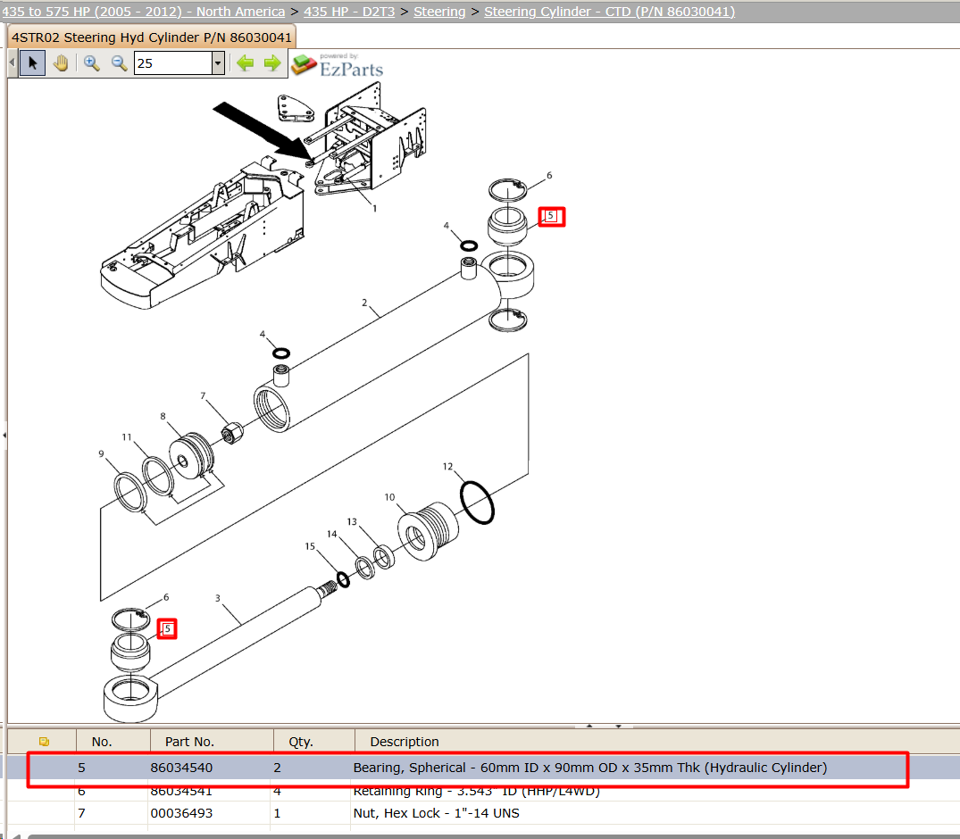Select the Nut, Hex Lock description cell
960x839 pixels.
click(x=437, y=813)
